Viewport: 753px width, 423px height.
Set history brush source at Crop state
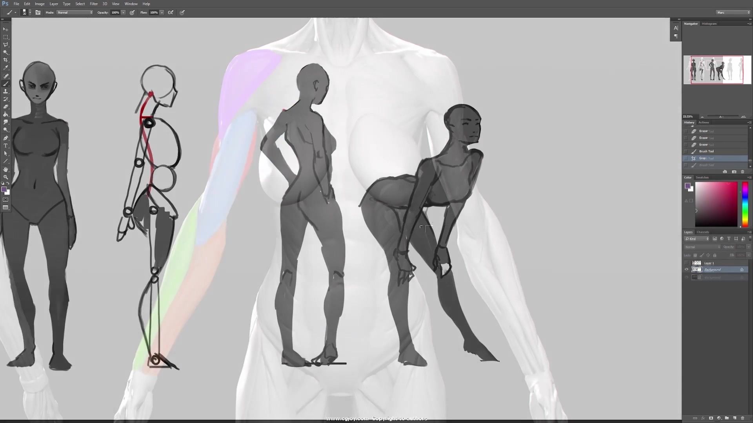click(x=686, y=158)
